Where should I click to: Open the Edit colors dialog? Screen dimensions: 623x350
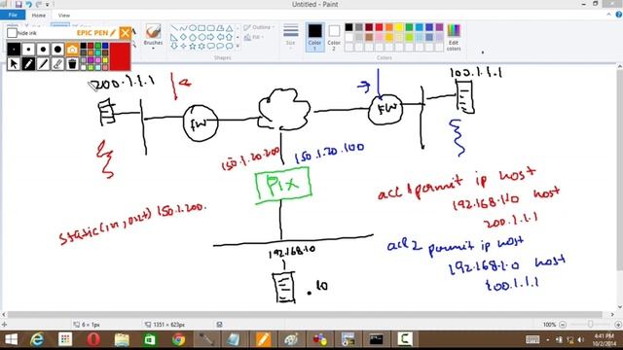click(x=454, y=37)
